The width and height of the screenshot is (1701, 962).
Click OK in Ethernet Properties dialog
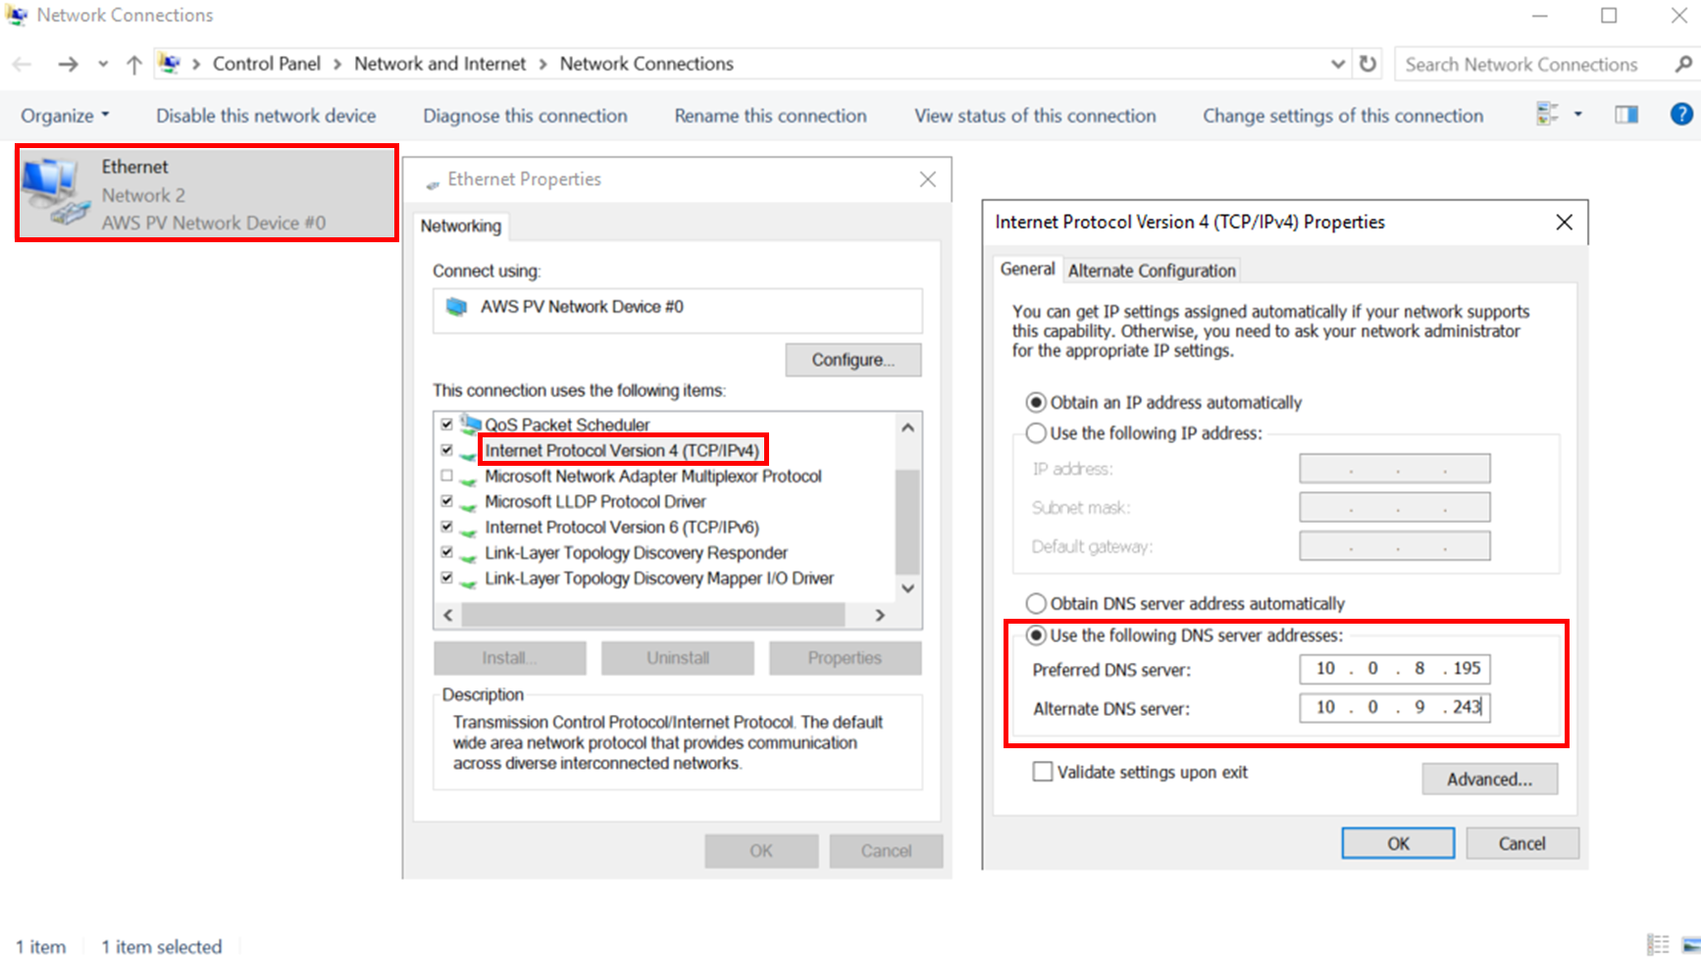(761, 851)
